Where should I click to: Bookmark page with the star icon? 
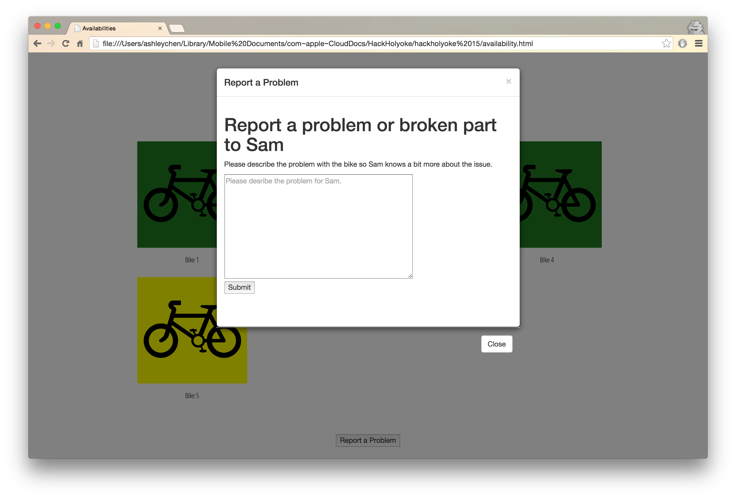pyautogui.click(x=666, y=43)
